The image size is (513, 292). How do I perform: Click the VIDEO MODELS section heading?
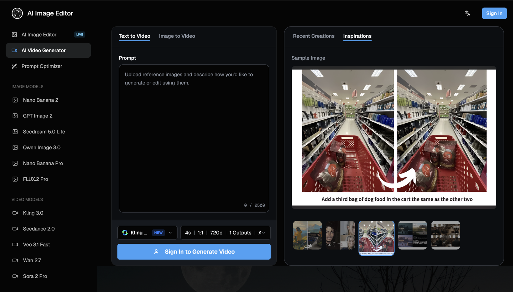(27, 199)
